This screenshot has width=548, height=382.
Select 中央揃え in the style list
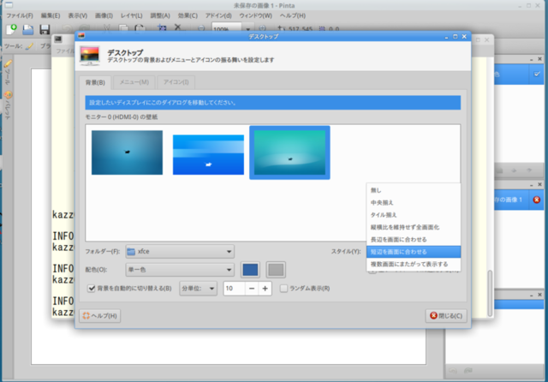point(414,203)
